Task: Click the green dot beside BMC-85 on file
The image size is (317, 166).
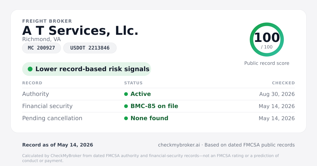Action: pyautogui.click(x=126, y=106)
